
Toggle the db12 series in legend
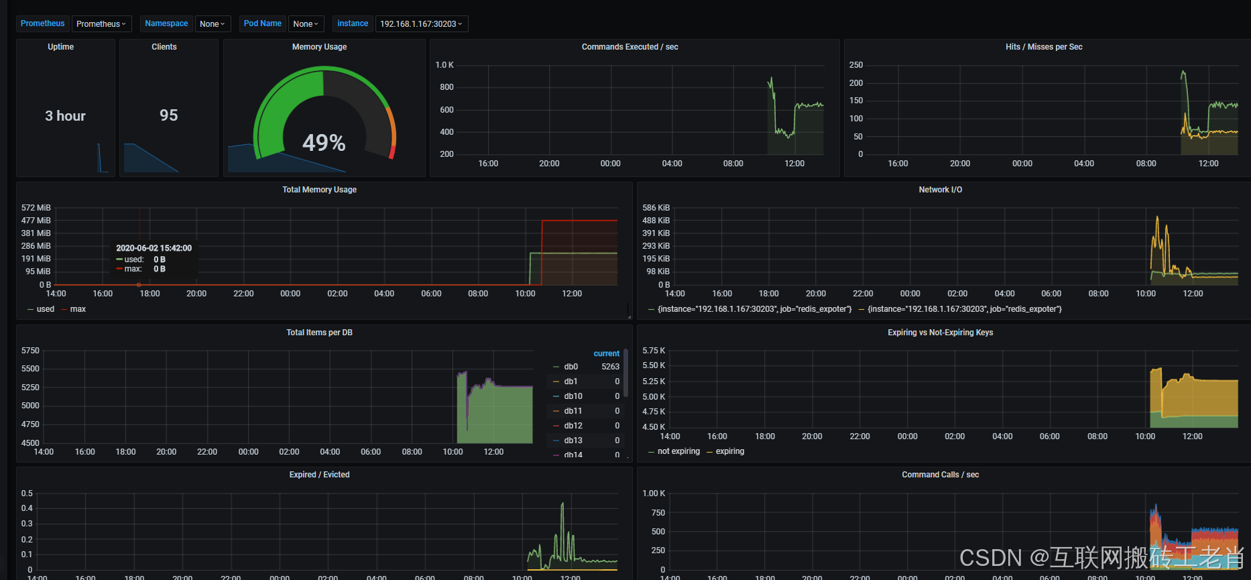click(x=573, y=426)
